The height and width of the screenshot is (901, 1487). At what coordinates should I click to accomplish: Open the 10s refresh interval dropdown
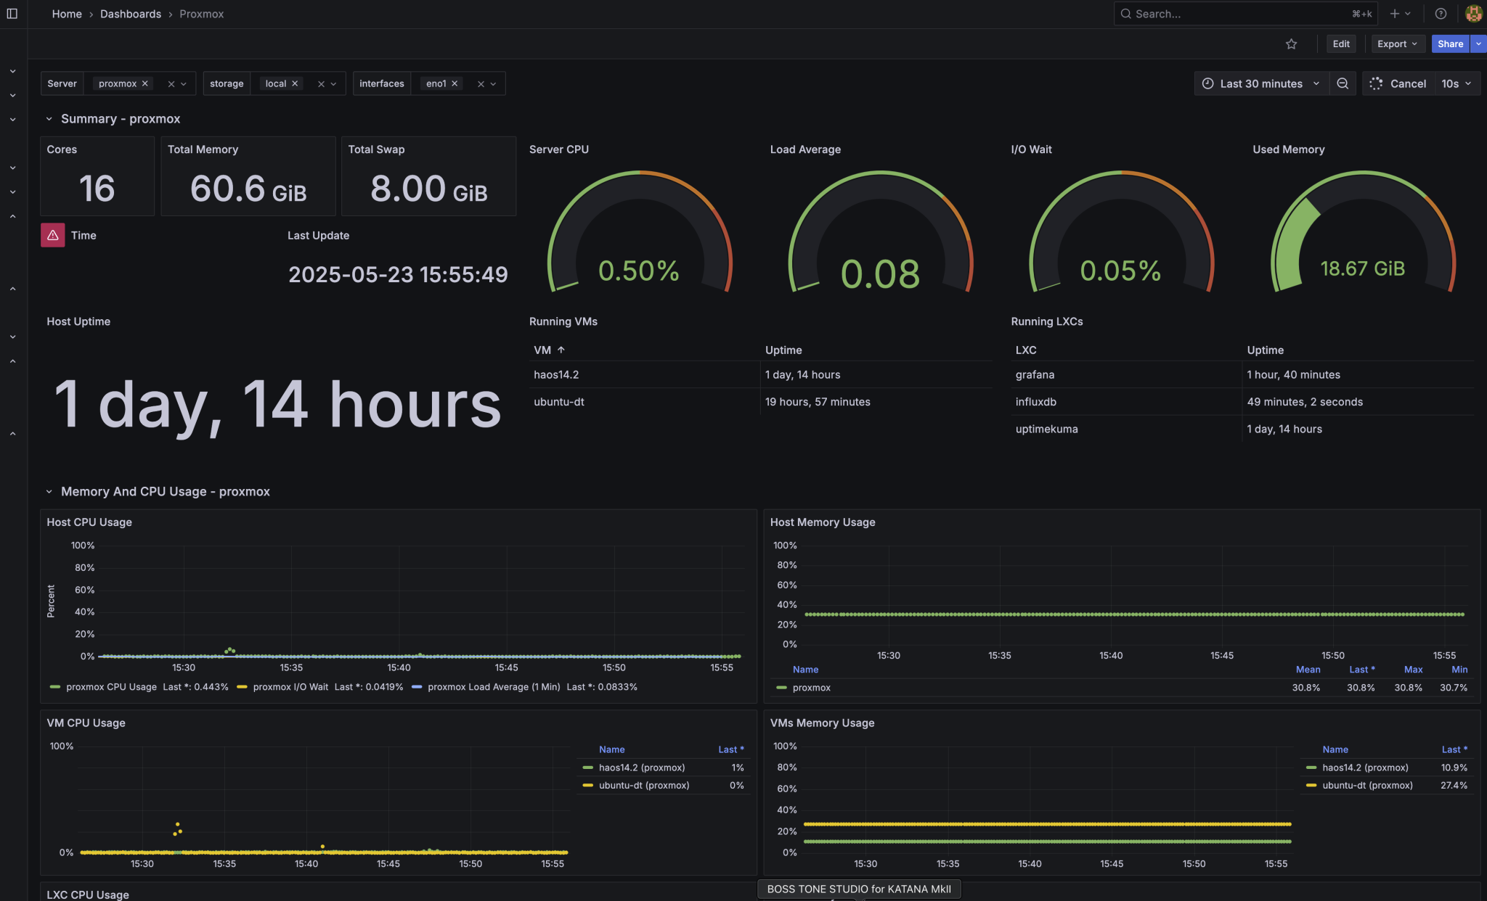click(x=1456, y=83)
